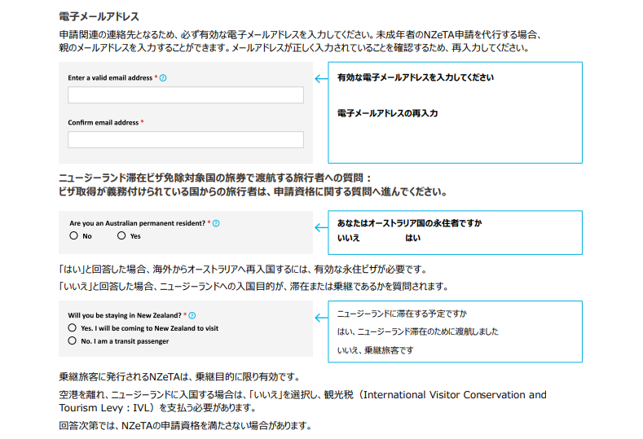Click the '電子メールアドレス' section heading
This screenshot has width=643, height=439.
coord(99,17)
